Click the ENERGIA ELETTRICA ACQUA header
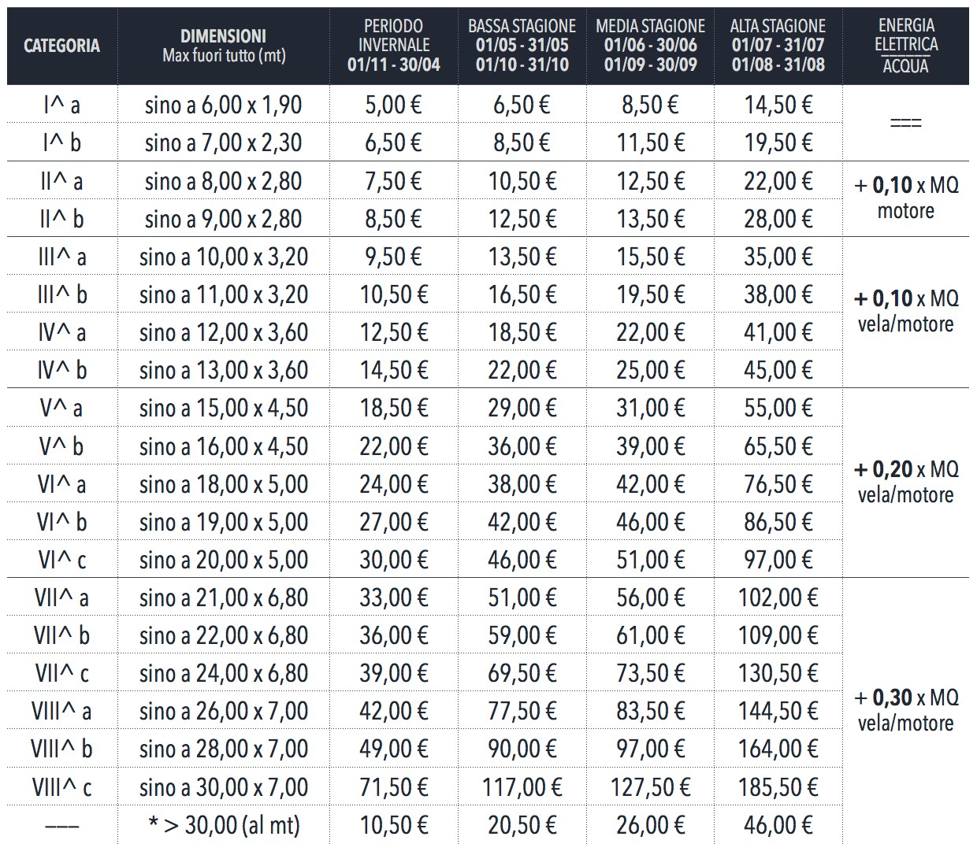The width and height of the screenshot is (977, 866). pyautogui.click(x=906, y=46)
